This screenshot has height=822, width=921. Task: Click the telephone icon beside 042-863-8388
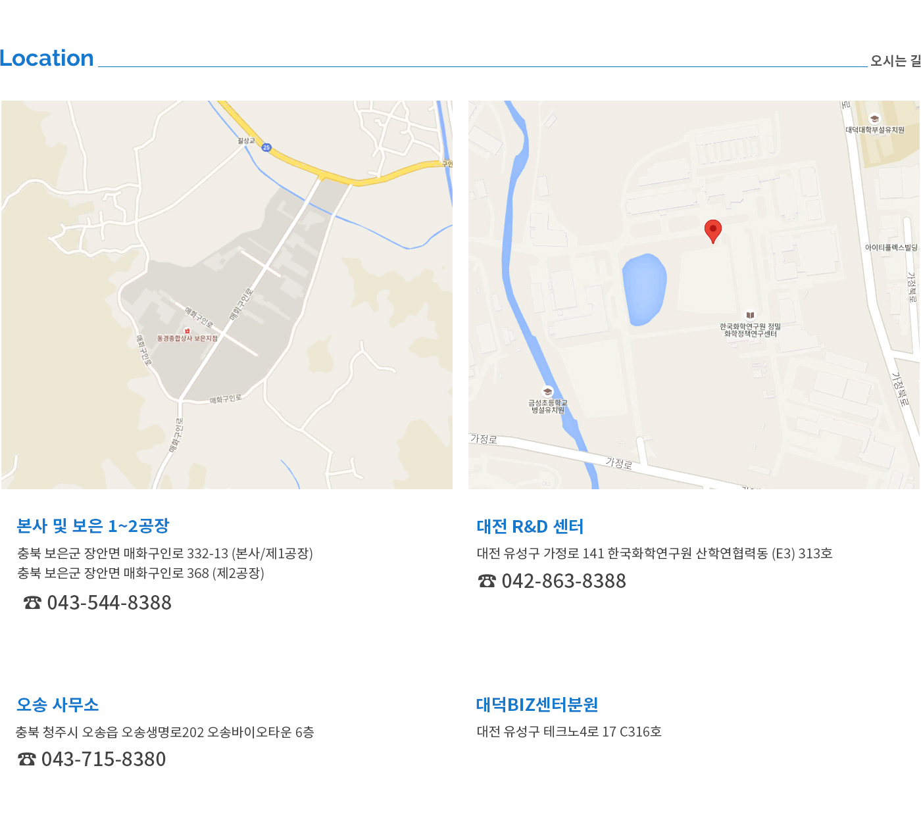pyautogui.click(x=487, y=581)
